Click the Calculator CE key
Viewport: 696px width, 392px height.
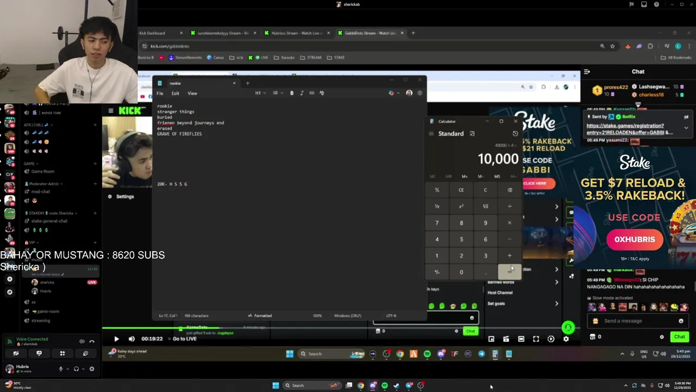(461, 190)
